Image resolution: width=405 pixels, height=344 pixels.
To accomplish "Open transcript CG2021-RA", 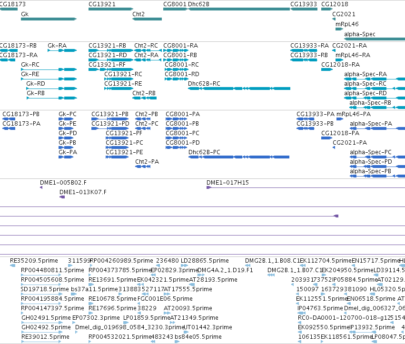I will (349, 46).
